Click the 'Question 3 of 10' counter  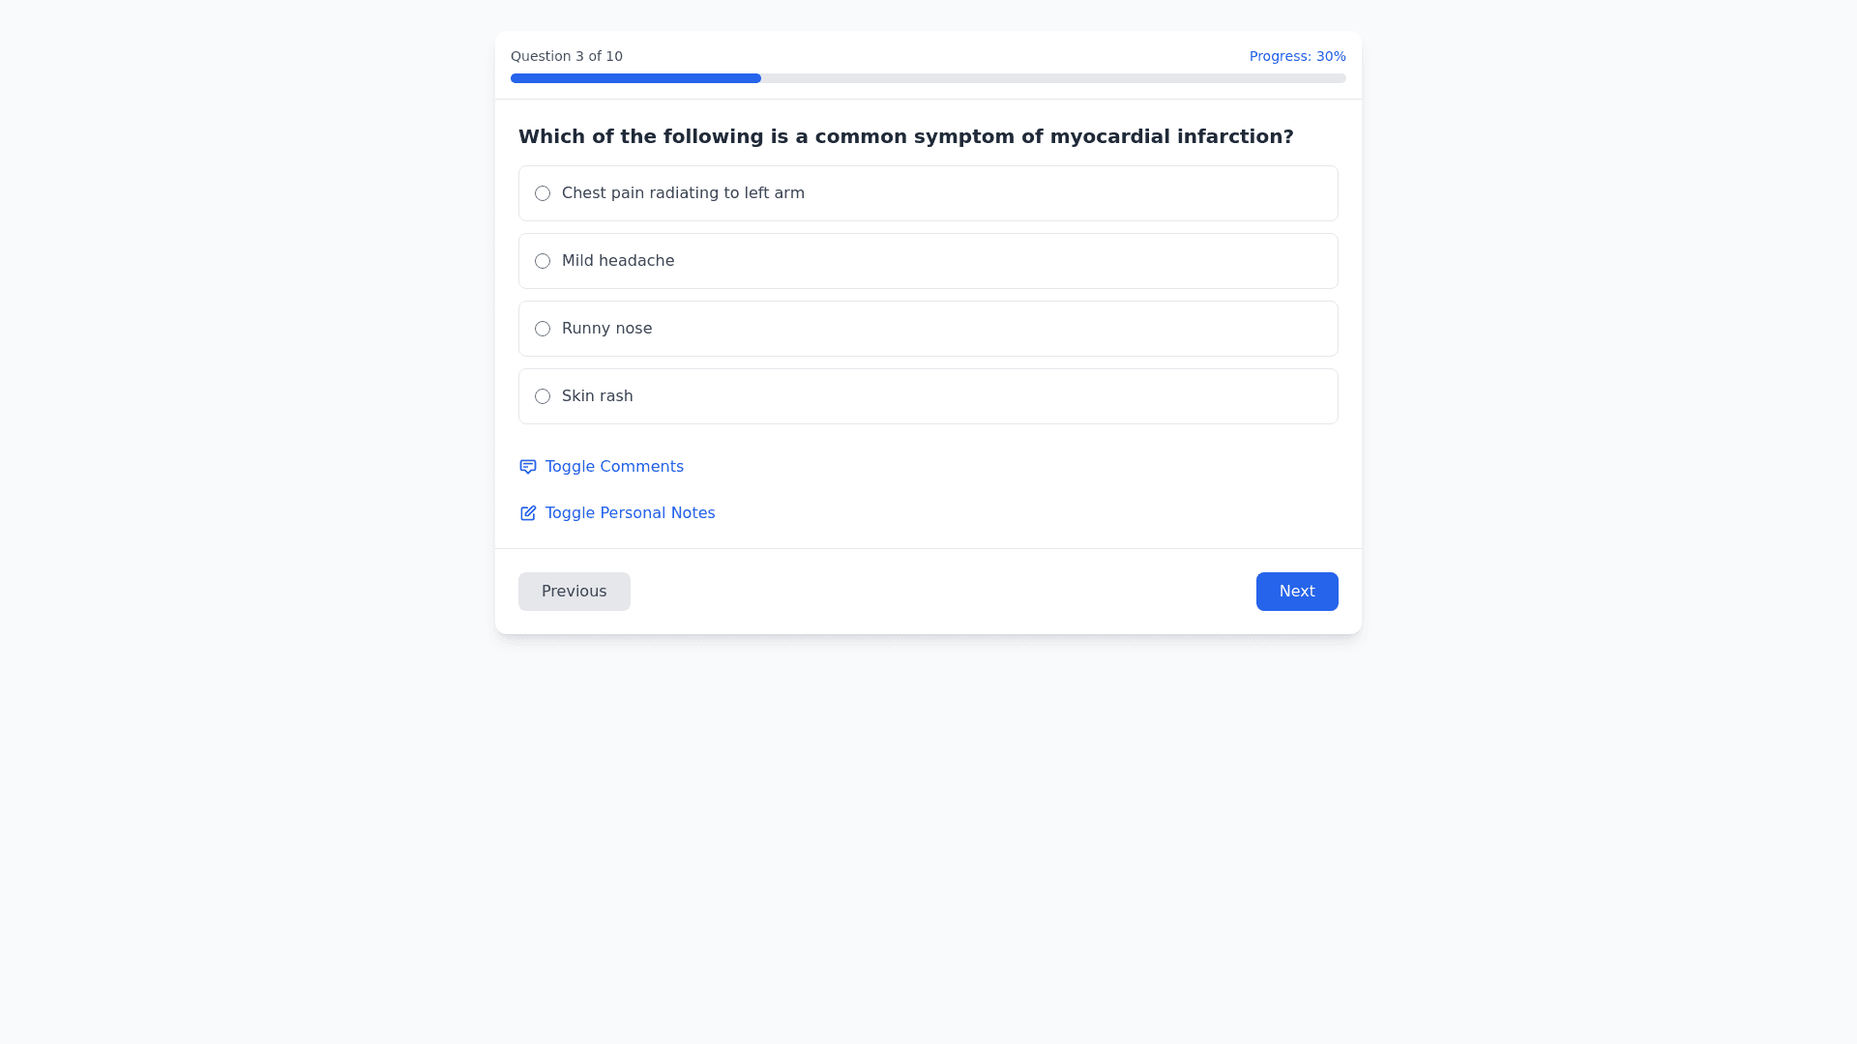click(x=567, y=56)
